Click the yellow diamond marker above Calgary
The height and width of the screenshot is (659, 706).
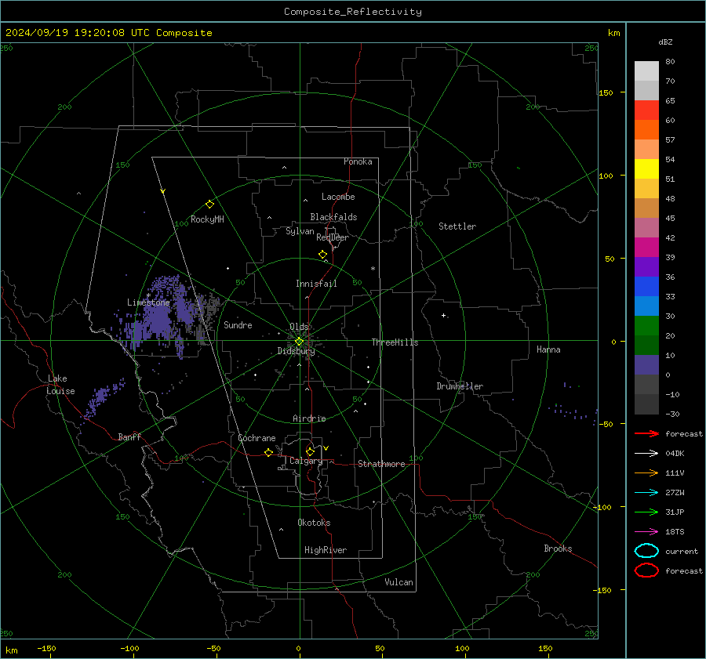point(310,451)
